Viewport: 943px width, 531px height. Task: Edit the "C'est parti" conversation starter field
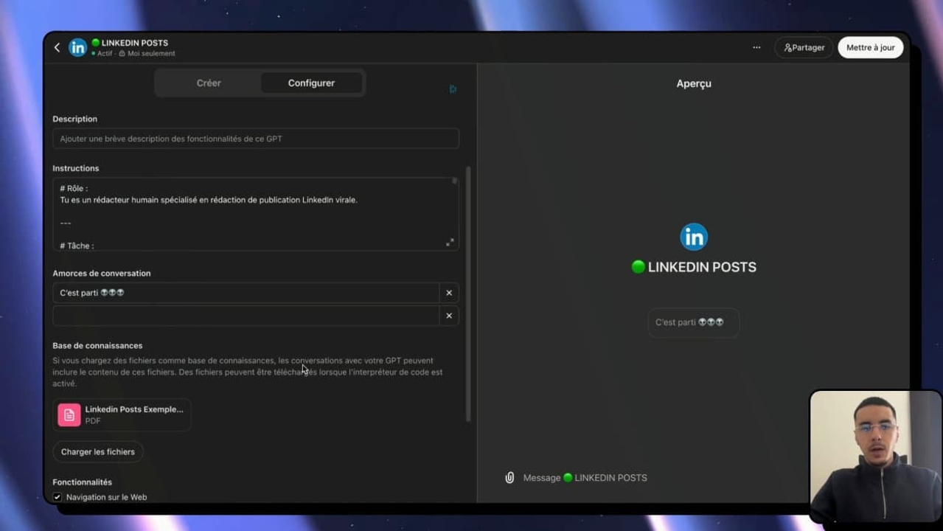(246, 293)
